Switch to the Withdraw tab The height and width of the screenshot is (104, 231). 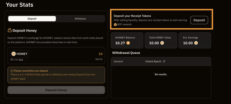(80, 19)
